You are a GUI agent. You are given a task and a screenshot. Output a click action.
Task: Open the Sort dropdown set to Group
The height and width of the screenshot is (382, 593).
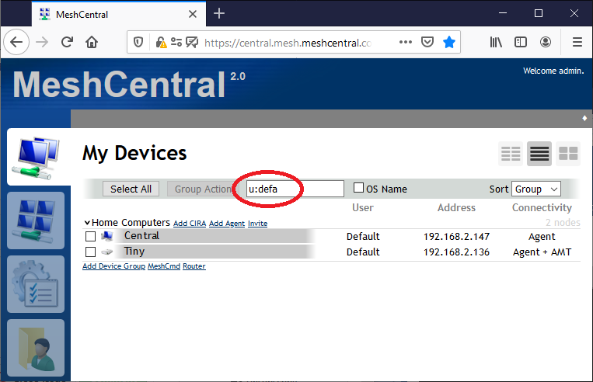click(x=536, y=189)
